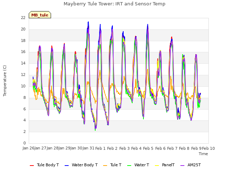Click the green Water T legend swatch
Viewport: 230px width, 172px height.
129,165
